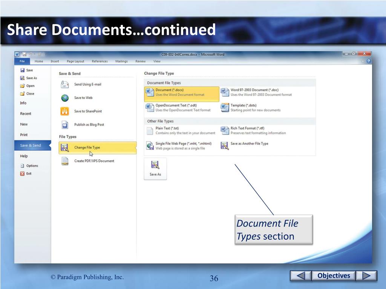Click the OpenDocument Text icon
This screenshot has height=289, width=386.
click(150, 108)
